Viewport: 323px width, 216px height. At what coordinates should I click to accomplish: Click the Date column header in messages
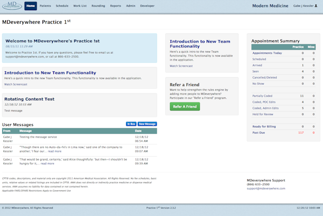point(138,131)
